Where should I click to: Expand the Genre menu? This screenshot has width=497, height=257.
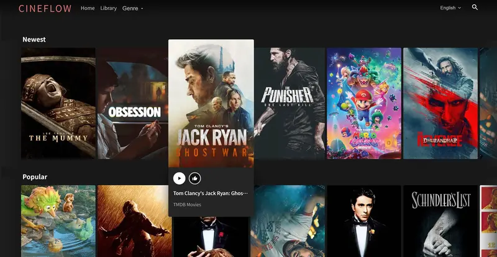coord(133,8)
